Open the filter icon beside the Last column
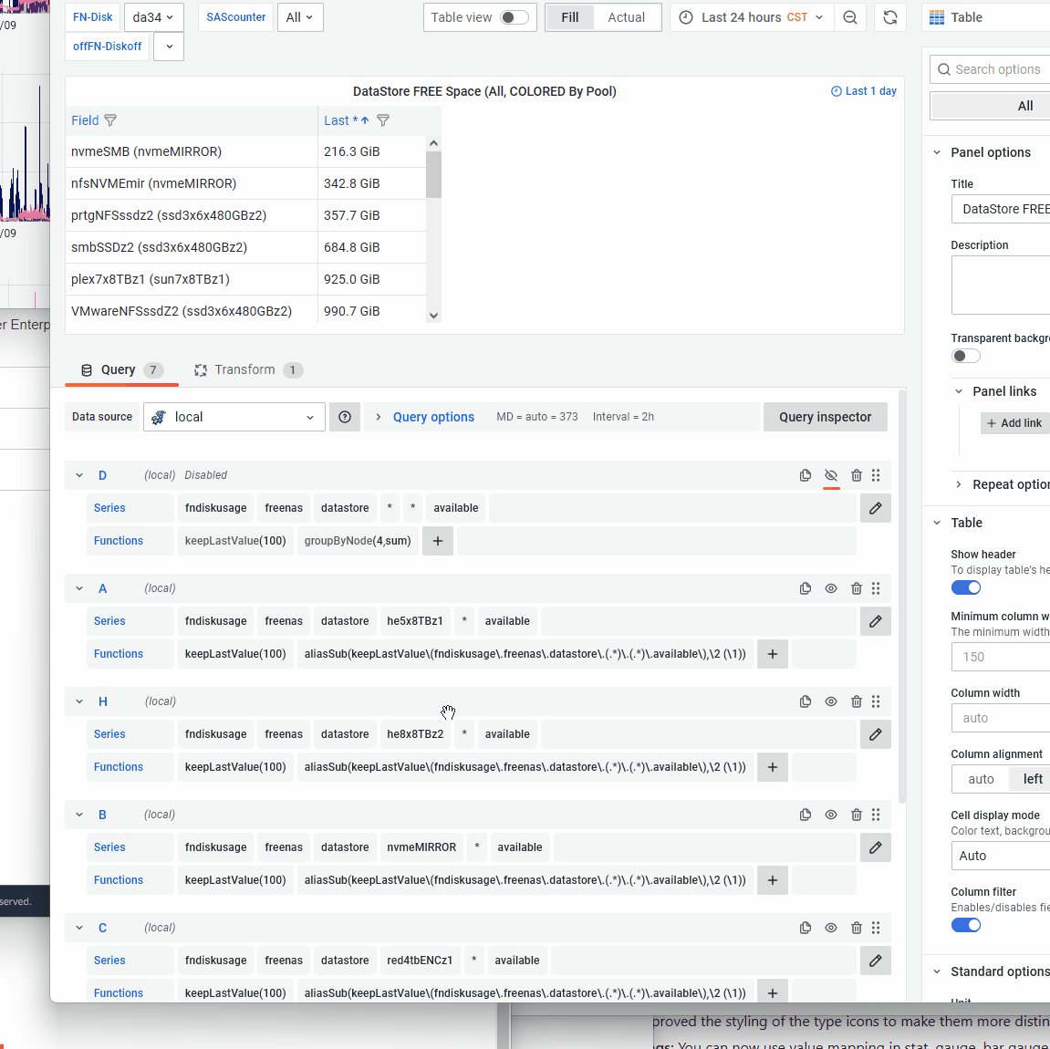This screenshot has height=1049, width=1050. (x=382, y=120)
